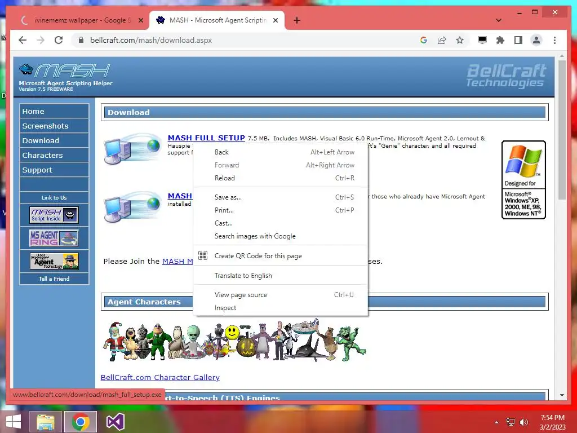Show hidden tray icons with the up arrow
Image resolution: width=577 pixels, height=433 pixels.
tap(497, 422)
